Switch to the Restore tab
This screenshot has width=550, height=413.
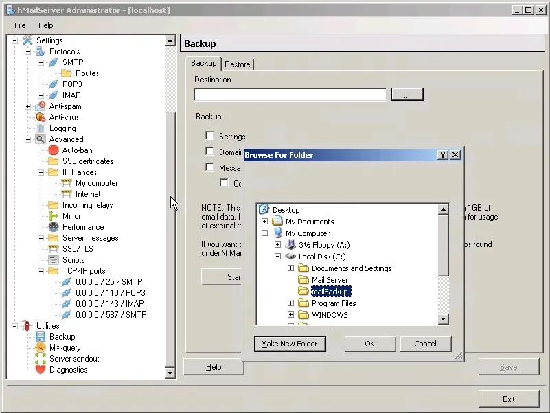(238, 64)
